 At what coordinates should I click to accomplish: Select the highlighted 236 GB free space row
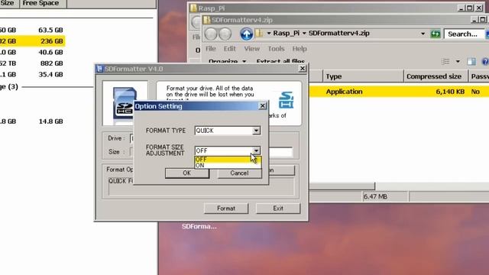tap(32, 41)
